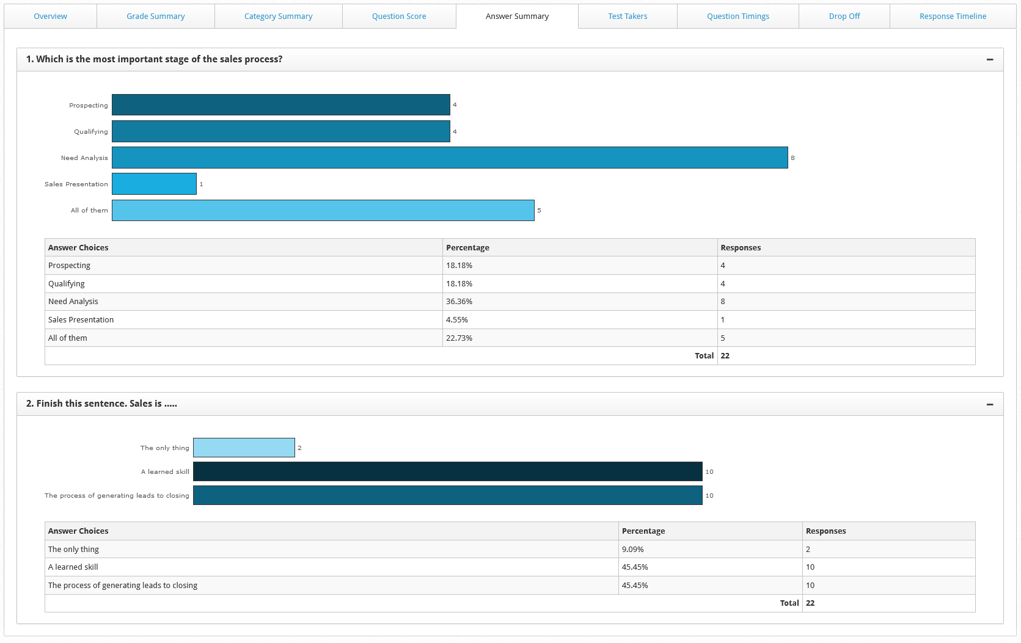This screenshot has height=643, width=1021.
Task: Switch to the Drop Off tab
Action: (844, 16)
